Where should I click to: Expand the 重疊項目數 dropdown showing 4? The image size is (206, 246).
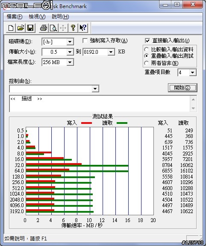pyautogui.click(x=192, y=73)
